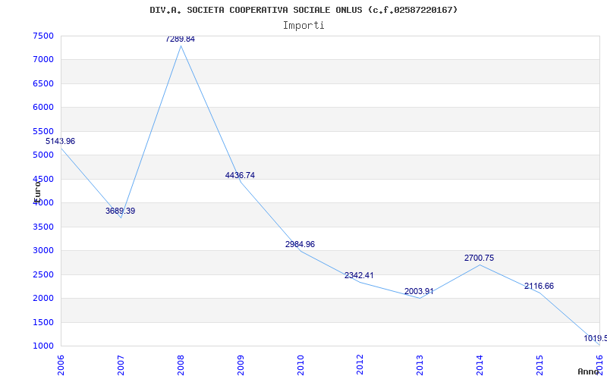Click the 'Anno' x-axis title
This screenshot has width=607, height=379.
point(589,371)
